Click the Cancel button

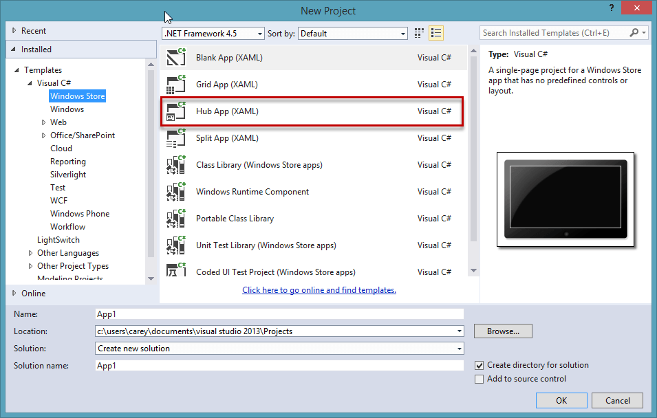(x=617, y=400)
